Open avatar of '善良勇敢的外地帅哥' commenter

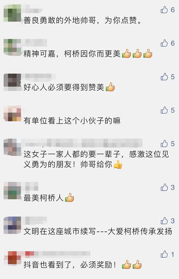tap(12, 13)
